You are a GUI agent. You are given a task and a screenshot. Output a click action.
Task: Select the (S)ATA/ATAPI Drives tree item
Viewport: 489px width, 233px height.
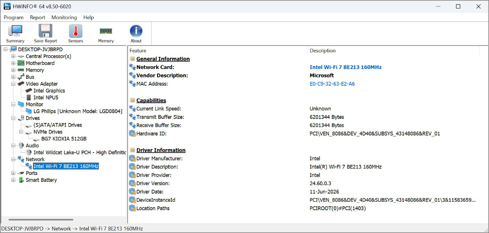(58, 125)
